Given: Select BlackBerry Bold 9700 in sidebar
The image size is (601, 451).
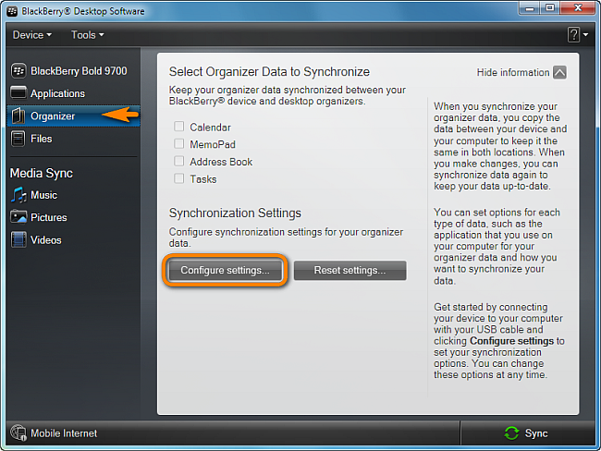Looking at the screenshot, I should pyautogui.click(x=79, y=71).
